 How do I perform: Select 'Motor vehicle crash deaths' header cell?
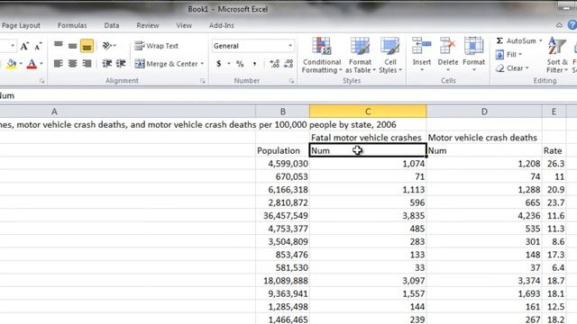coord(484,138)
